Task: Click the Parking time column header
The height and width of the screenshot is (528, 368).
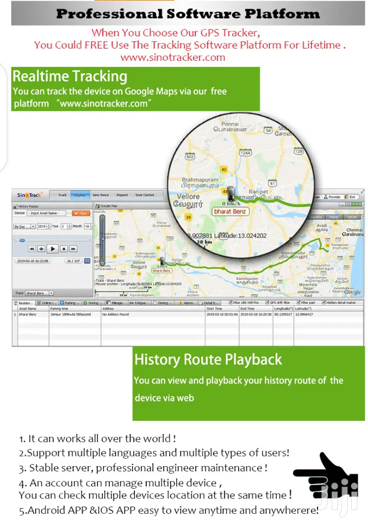Action: 75,309
